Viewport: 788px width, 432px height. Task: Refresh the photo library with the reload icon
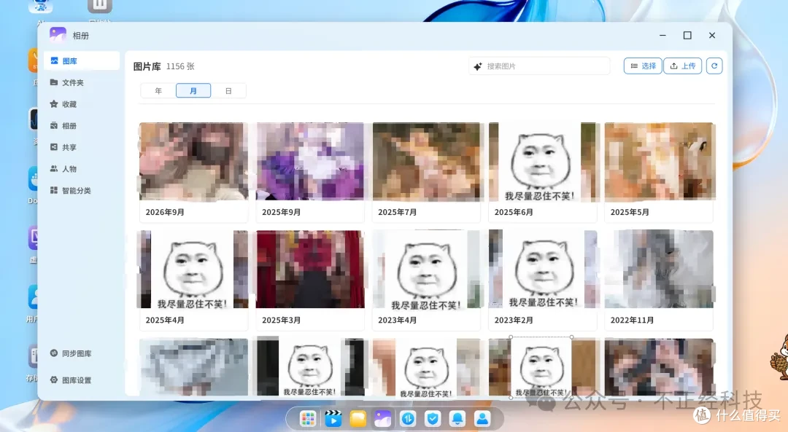(x=714, y=66)
